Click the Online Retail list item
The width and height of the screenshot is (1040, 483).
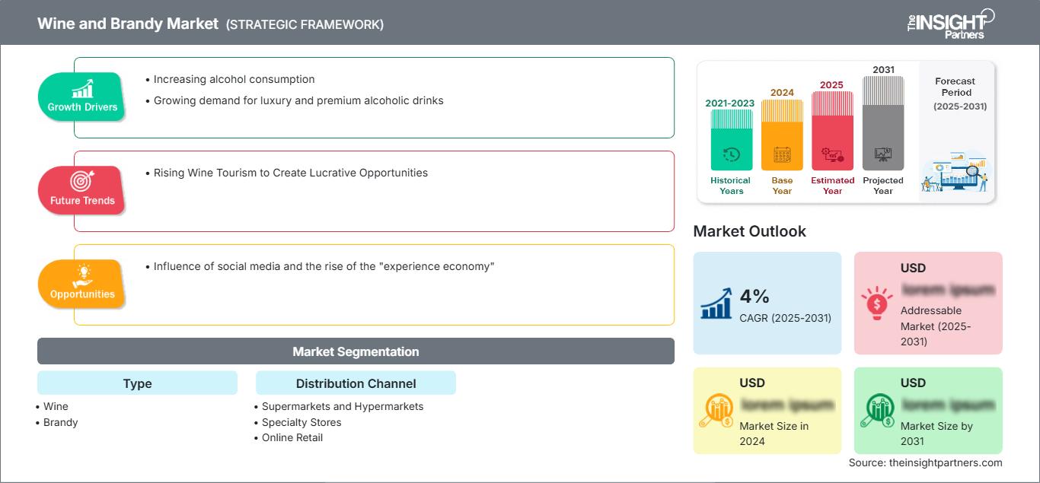[x=292, y=437]
